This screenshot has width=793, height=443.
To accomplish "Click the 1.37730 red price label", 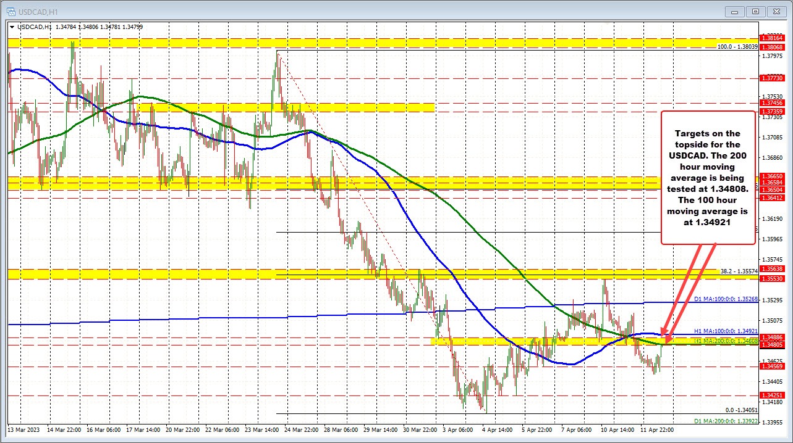I will tap(773, 78).
